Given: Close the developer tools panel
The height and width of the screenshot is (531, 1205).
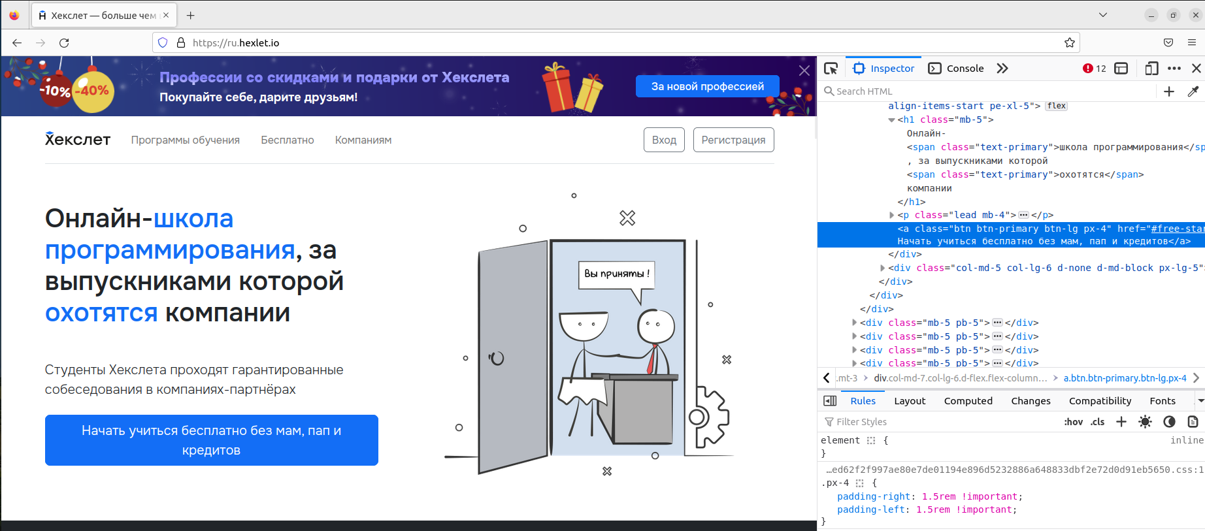Looking at the screenshot, I should 1197,69.
